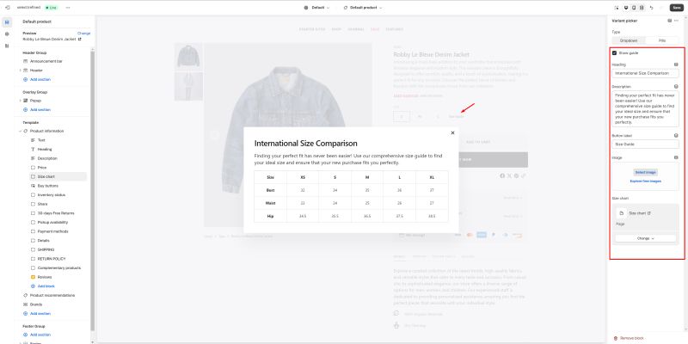Click the 'XS' column header in size table
The width and height of the screenshot is (688, 344).
[x=303, y=178]
